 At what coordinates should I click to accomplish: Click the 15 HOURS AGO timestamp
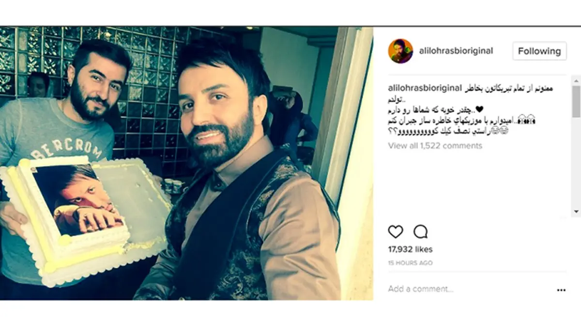[410, 263]
